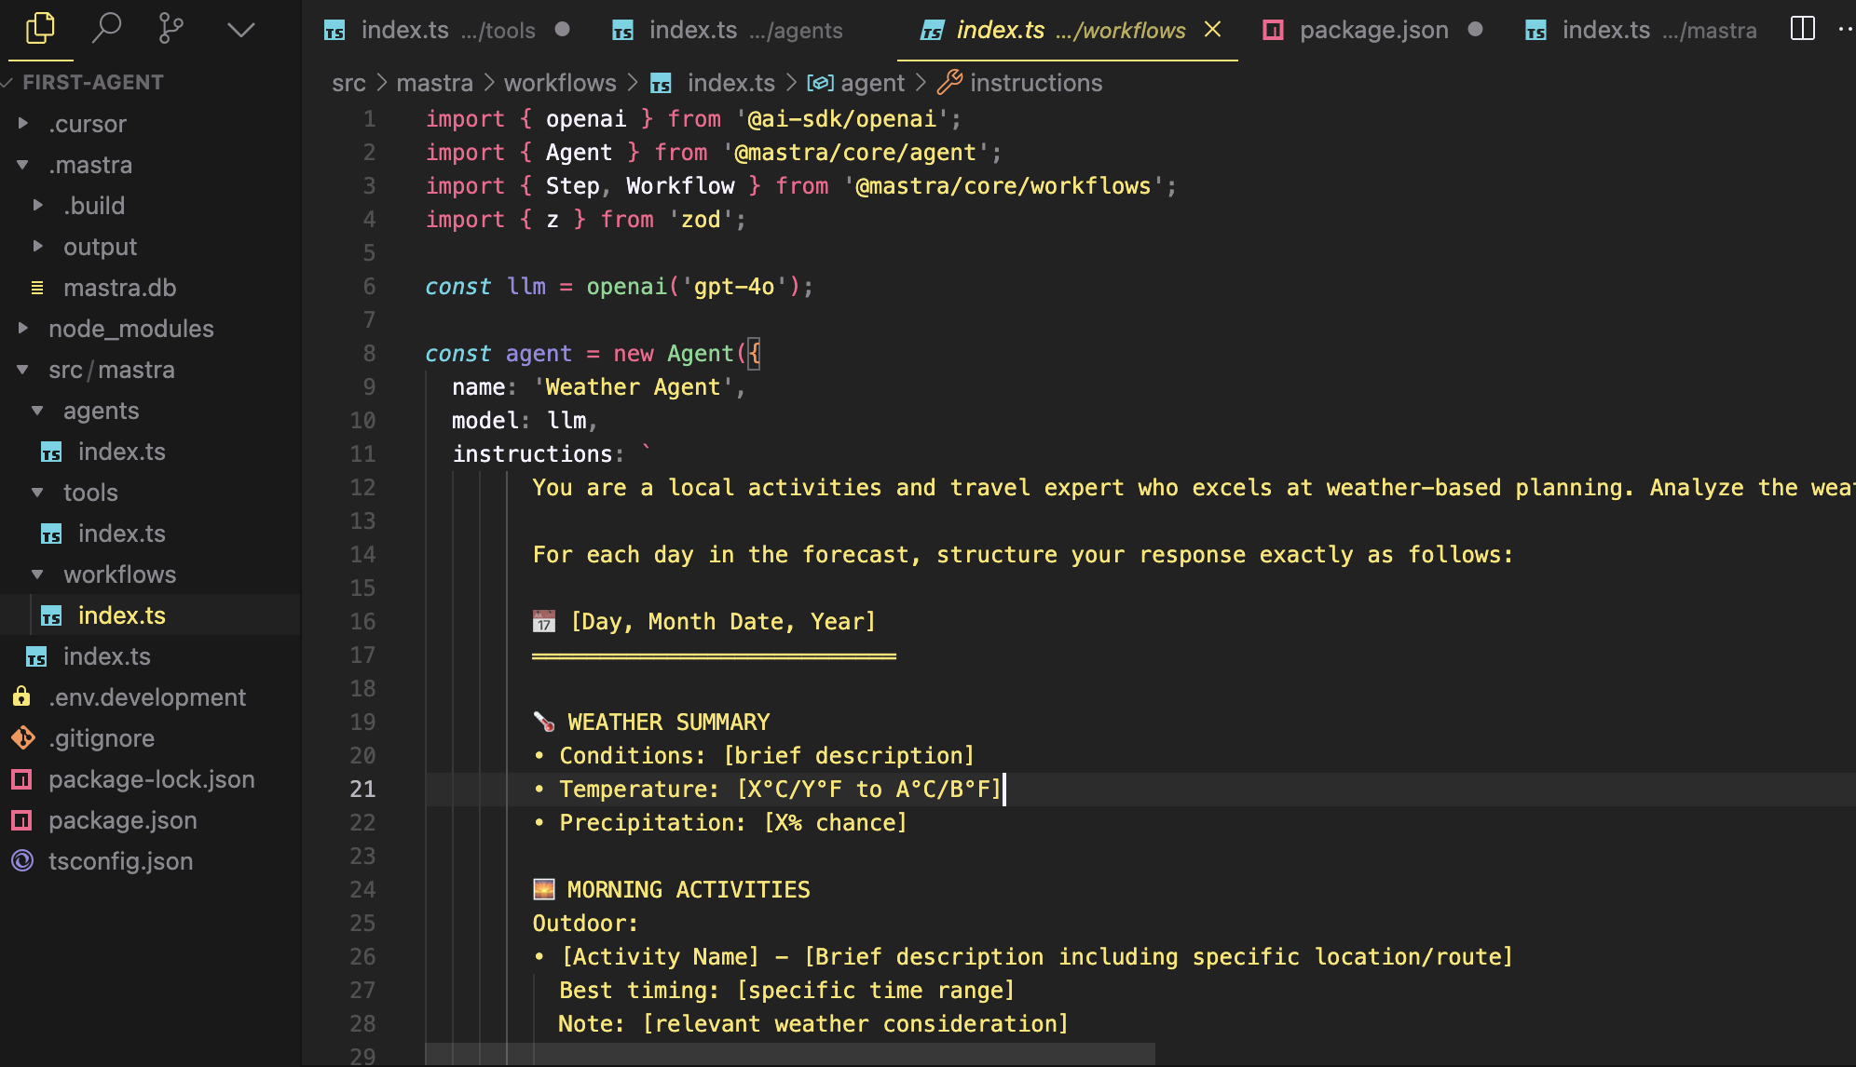Open index.ts under agents folder
Screen dimensions: 1856x1067
coord(150,452)
